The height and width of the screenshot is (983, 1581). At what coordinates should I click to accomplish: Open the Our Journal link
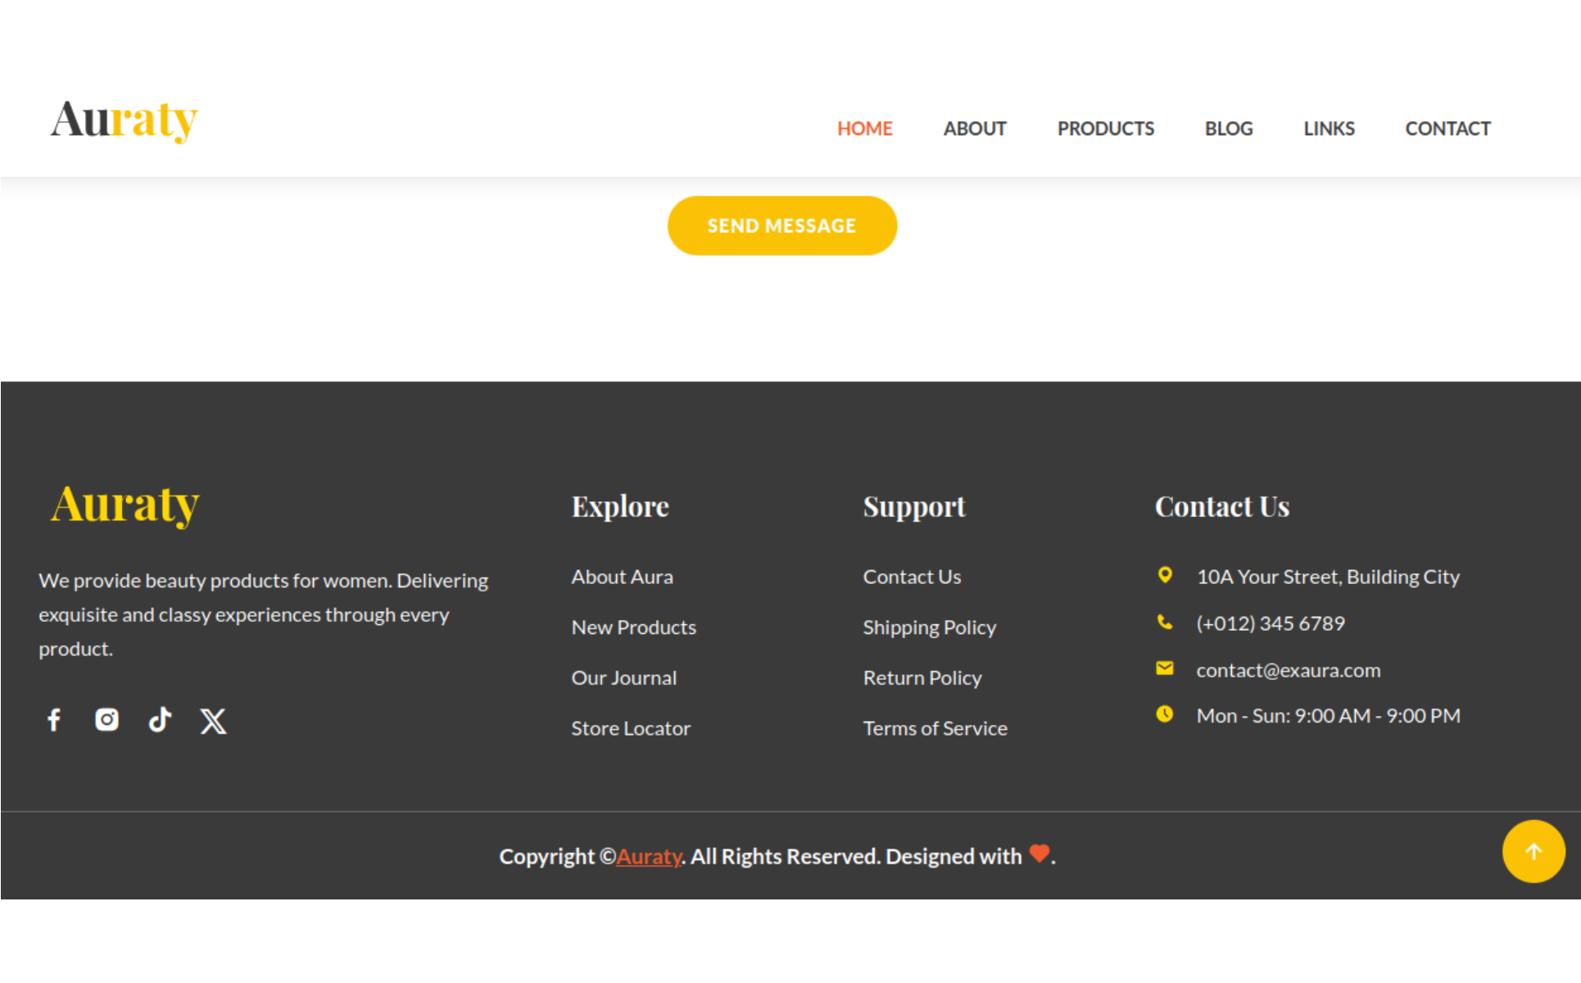(x=623, y=677)
